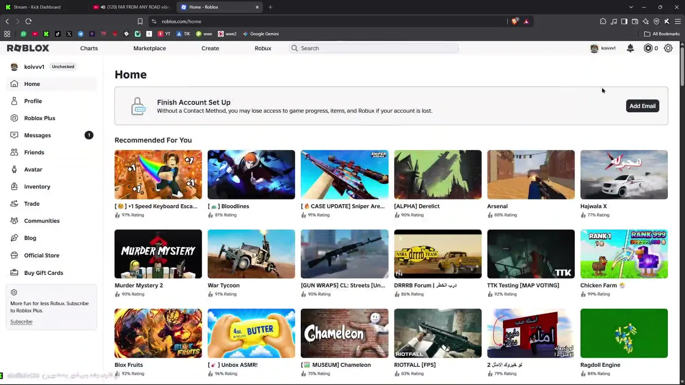
Task: Open the Marketplace menu
Action: pyautogui.click(x=149, y=48)
